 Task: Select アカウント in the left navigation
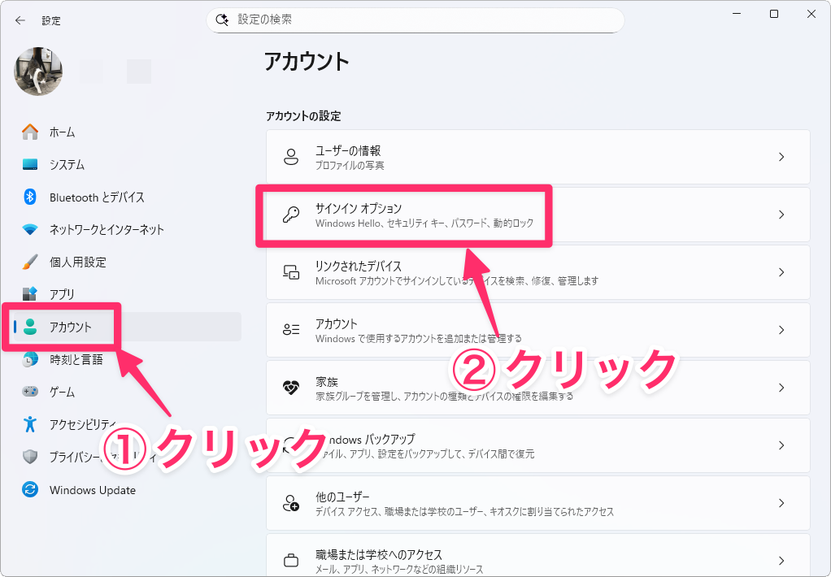71,327
